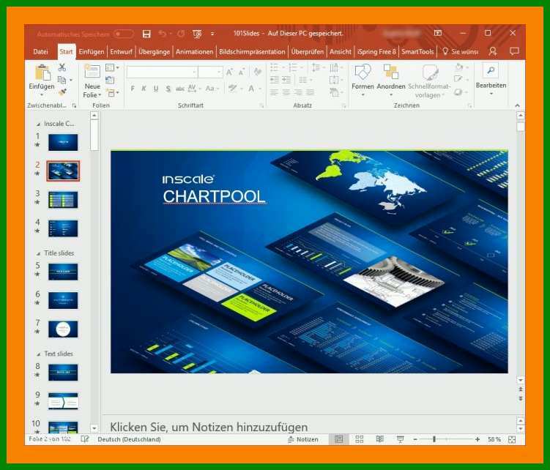This screenshot has height=470, width=550.
Task: Open the Schriftart group dialog launcher
Action: [261, 105]
